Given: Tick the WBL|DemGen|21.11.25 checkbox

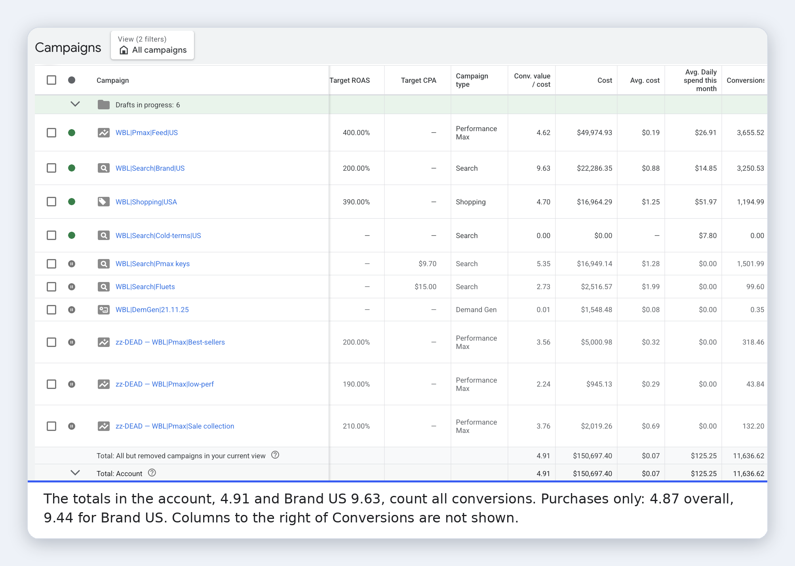Looking at the screenshot, I should point(51,310).
